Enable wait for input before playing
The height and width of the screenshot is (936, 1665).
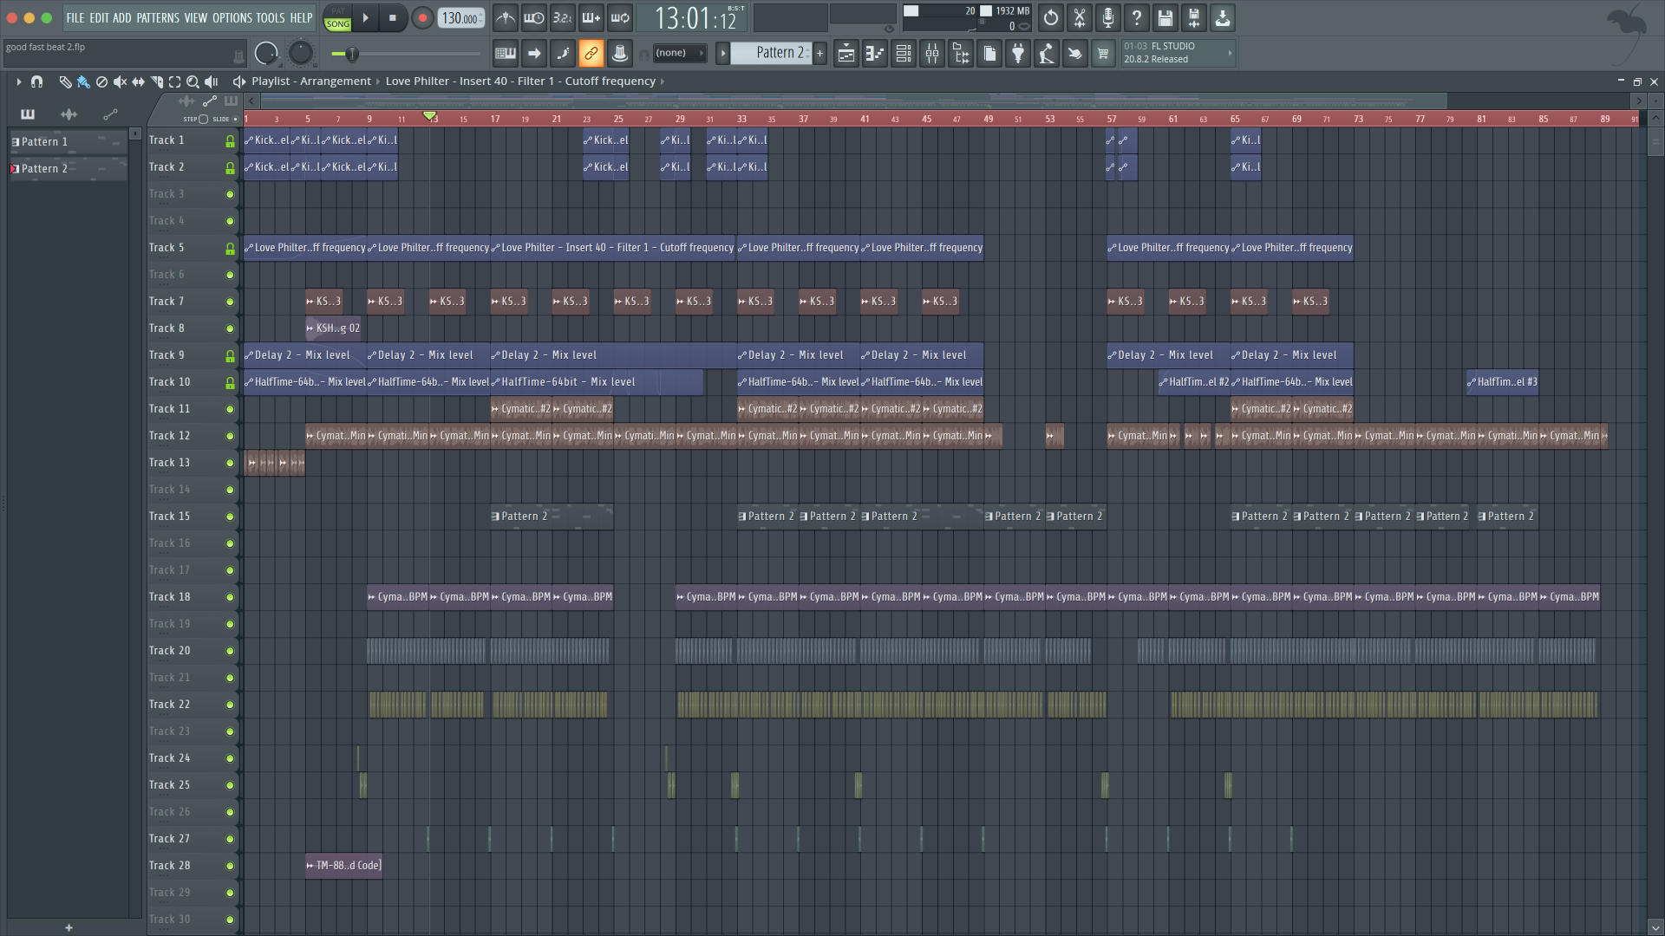point(534,17)
